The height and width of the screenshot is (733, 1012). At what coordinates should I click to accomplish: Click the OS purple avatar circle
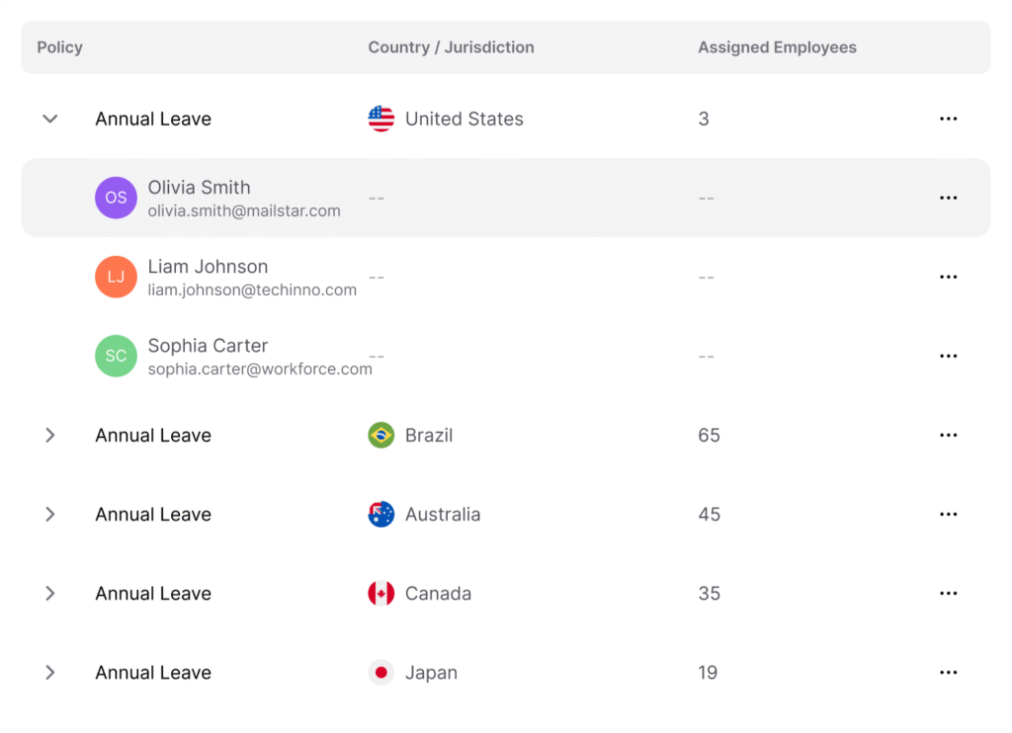[116, 198]
